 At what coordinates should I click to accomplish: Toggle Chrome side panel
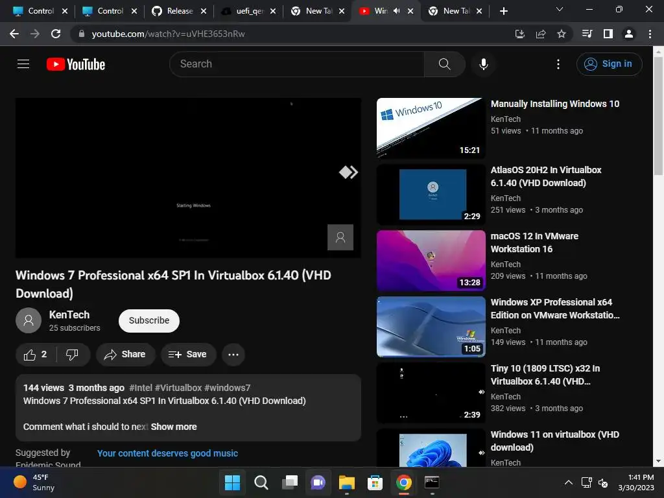tap(608, 34)
